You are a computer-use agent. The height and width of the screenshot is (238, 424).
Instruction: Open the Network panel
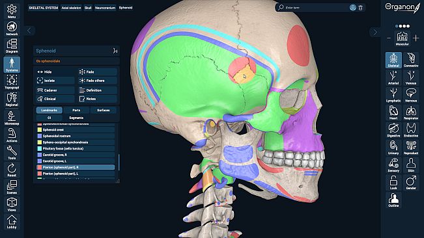pos(12,29)
